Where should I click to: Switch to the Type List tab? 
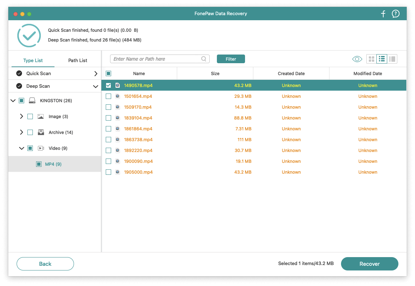(33, 60)
